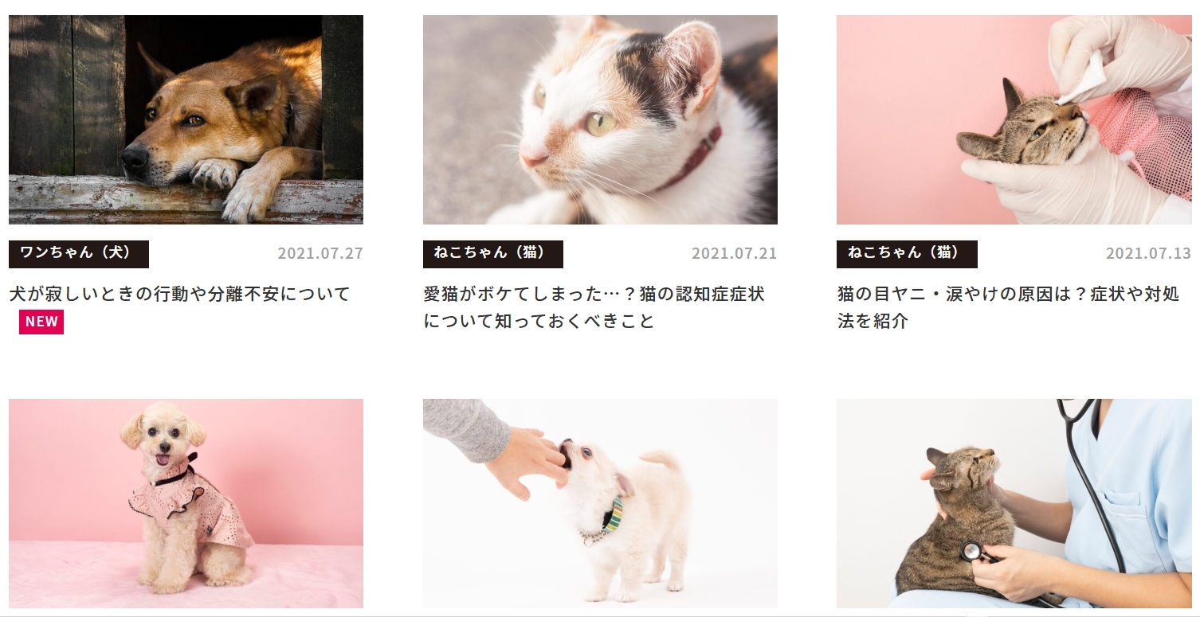The image size is (1200, 617).
Task: Select the ねこちゃん（猫） tag dated 2021.07.13
Action: (907, 254)
